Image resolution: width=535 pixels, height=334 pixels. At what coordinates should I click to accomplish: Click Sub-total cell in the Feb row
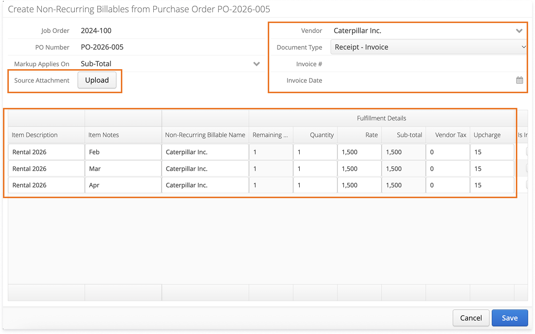[x=404, y=152]
